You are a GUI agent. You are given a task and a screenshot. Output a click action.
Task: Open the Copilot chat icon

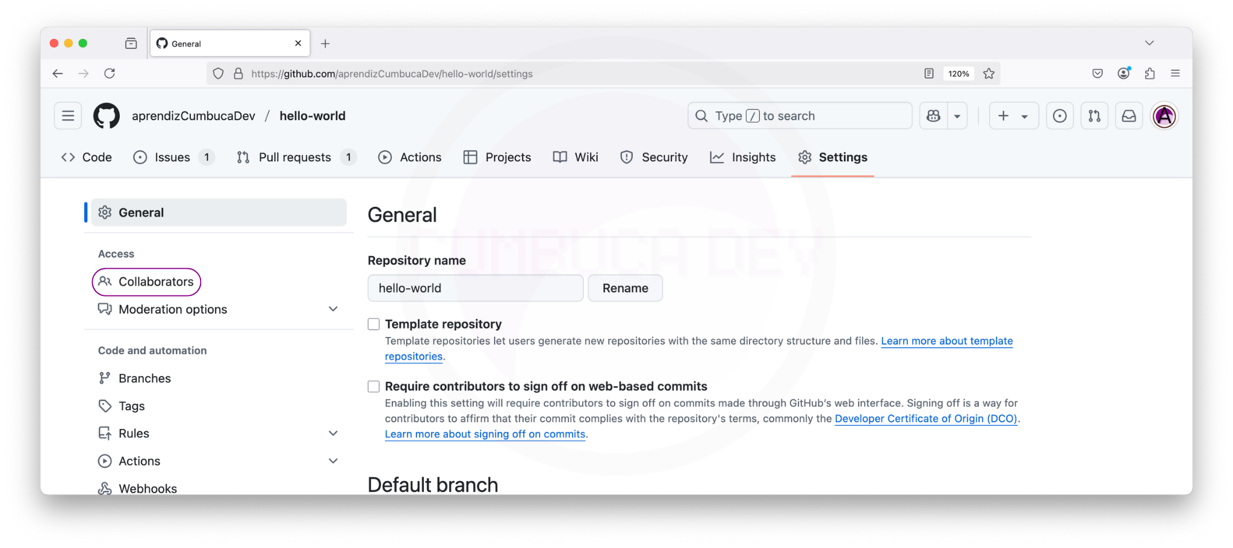pyautogui.click(x=933, y=115)
